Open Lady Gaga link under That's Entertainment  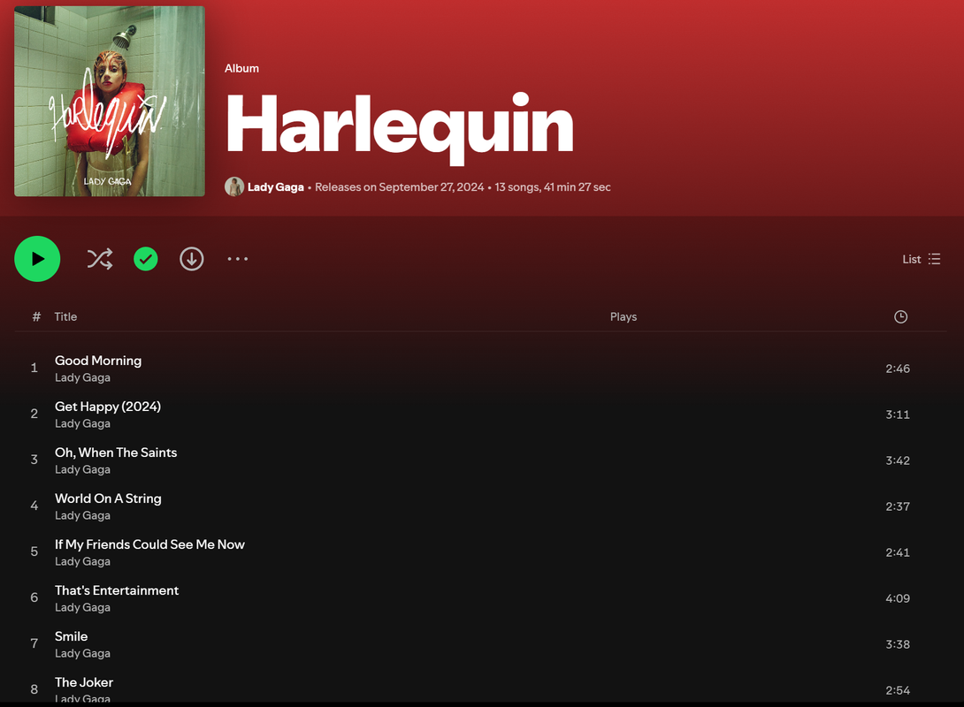click(82, 607)
